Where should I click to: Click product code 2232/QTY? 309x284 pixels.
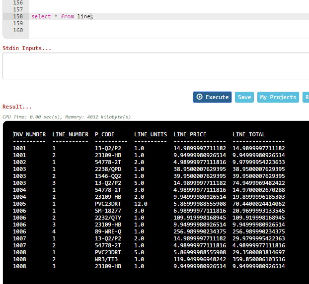pyautogui.click(x=108, y=218)
